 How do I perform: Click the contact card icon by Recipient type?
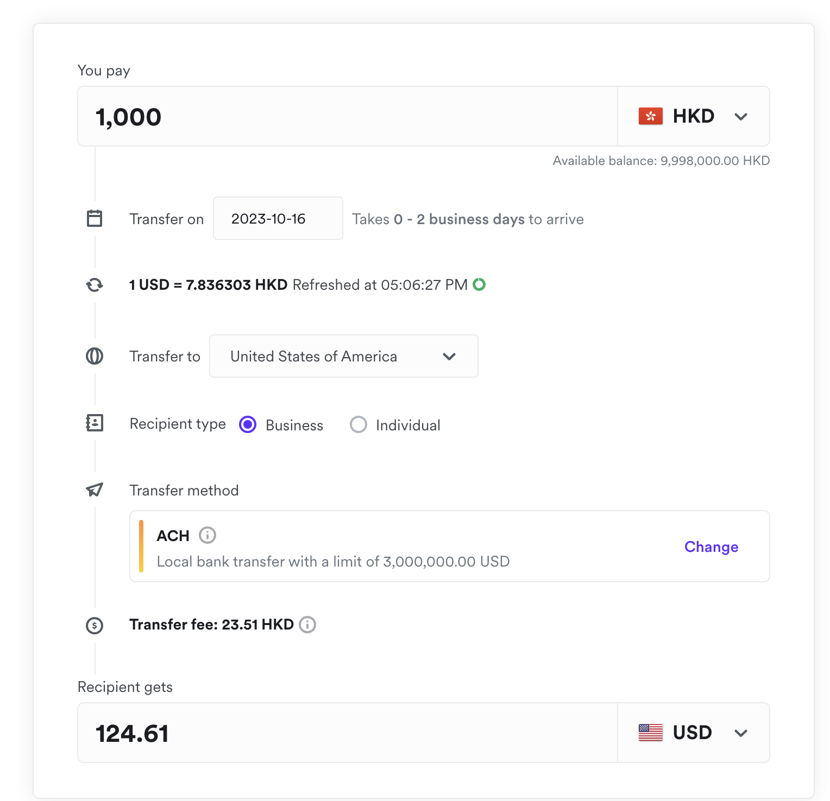tap(95, 423)
